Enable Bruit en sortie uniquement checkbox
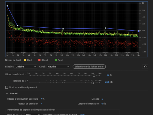Screen dimensions: 153x115 (x=7, y=87)
